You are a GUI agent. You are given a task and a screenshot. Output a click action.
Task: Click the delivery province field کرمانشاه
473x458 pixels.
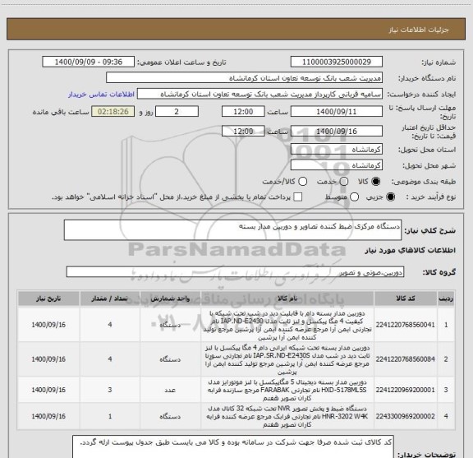pyautogui.click(x=337, y=150)
